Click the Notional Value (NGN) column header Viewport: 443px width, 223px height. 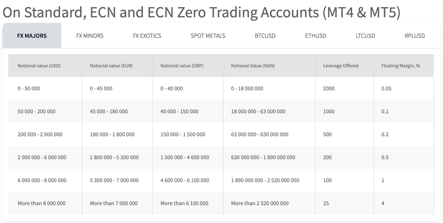(269, 66)
